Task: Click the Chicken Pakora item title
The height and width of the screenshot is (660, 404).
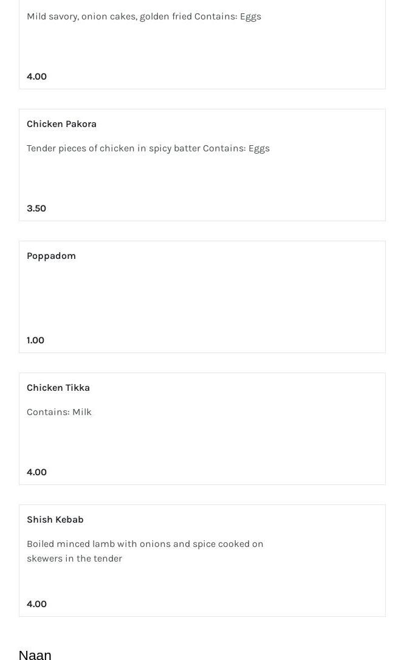Action: coord(61,124)
